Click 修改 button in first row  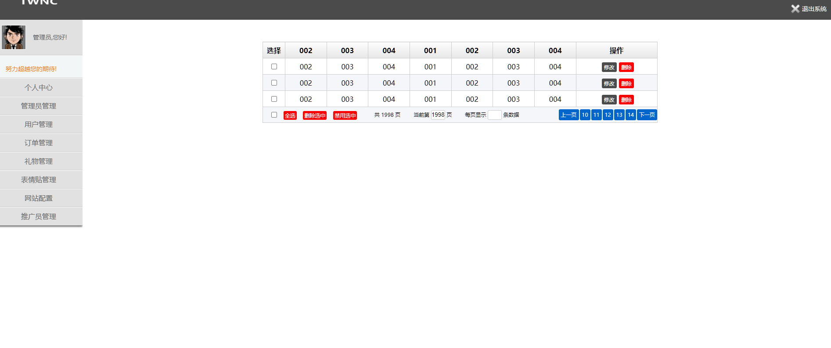(609, 68)
